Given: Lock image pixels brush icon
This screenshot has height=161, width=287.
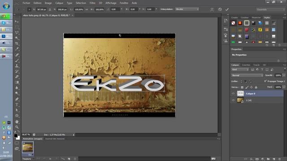Looking at the screenshot, I should coord(247,87).
